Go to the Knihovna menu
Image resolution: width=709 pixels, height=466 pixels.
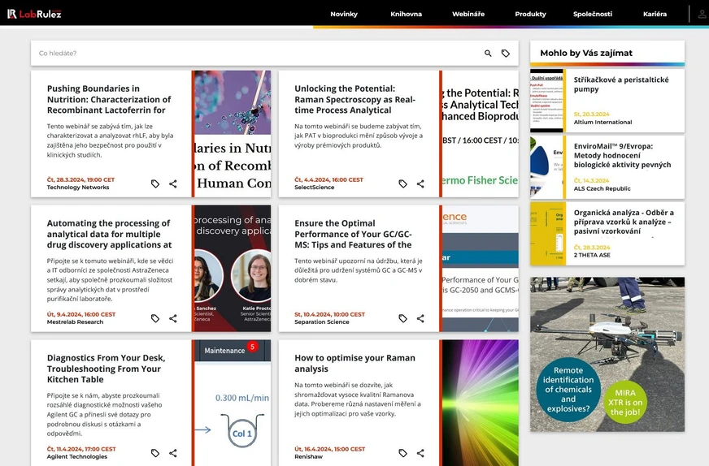coord(406,14)
